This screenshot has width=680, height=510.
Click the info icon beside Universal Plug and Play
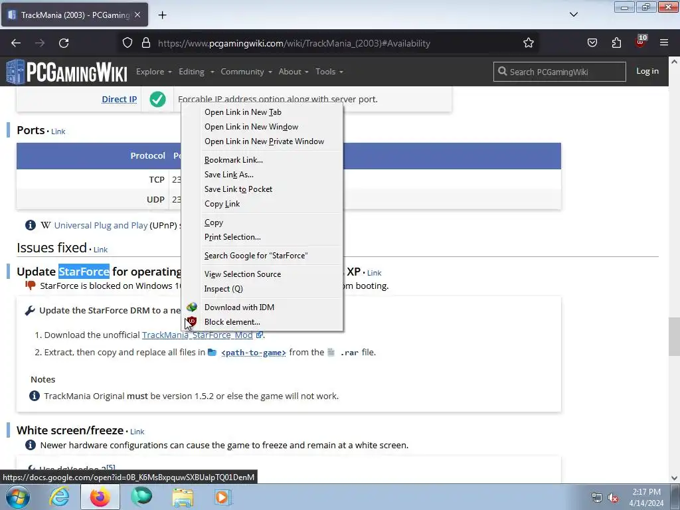pos(31,225)
